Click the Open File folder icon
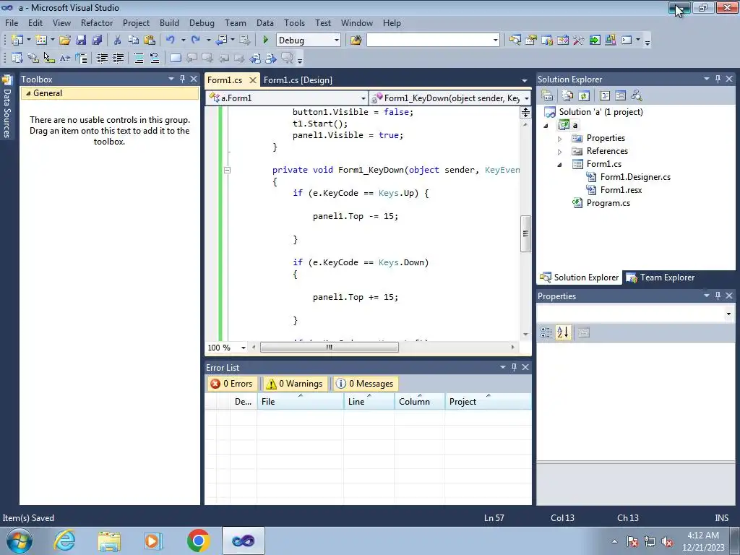 point(64,40)
